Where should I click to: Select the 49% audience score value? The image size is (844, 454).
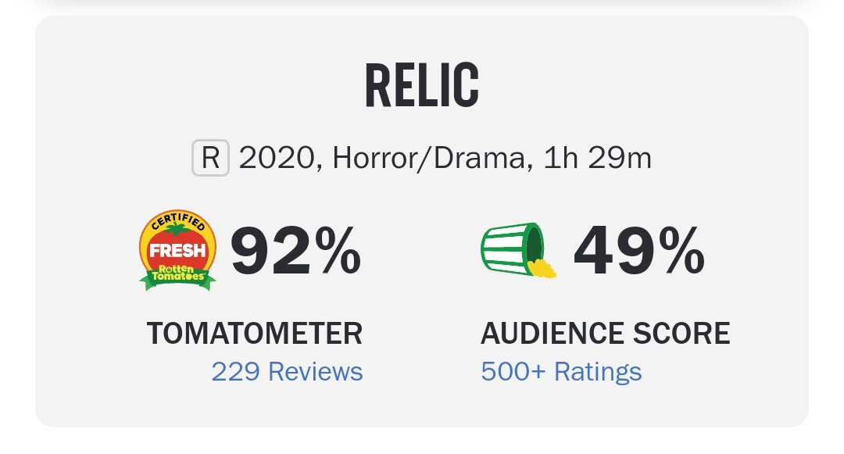[x=639, y=251]
